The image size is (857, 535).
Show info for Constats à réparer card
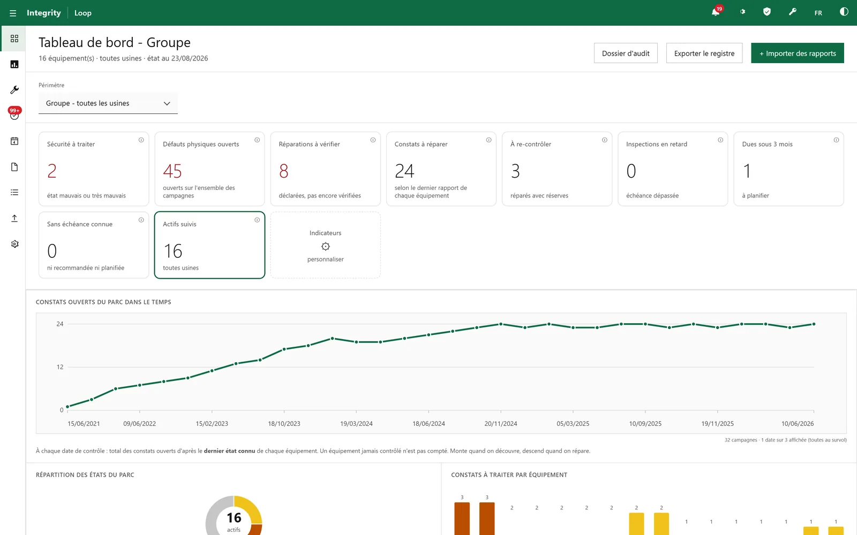tap(488, 140)
